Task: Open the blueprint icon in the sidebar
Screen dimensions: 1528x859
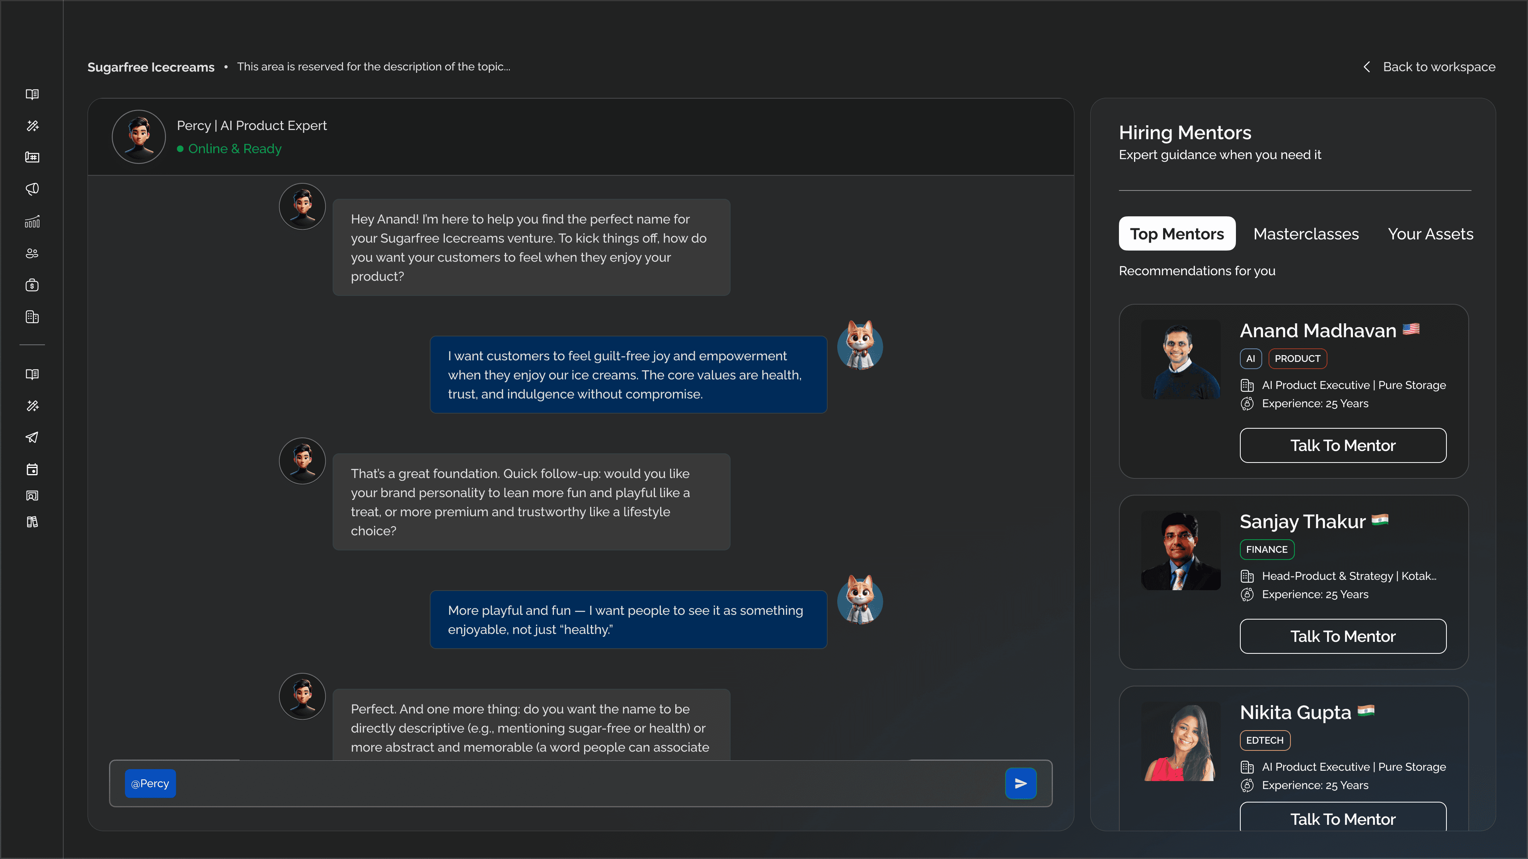Action: pyautogui.click(x=32, y=157)
